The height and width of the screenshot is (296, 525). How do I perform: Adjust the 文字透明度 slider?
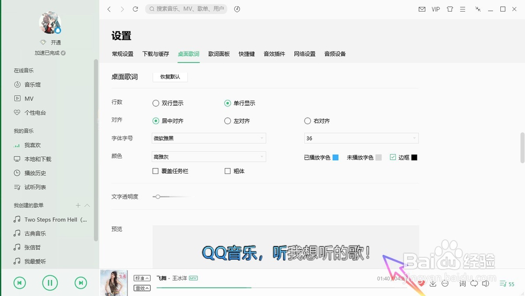(x=157, y=197)
